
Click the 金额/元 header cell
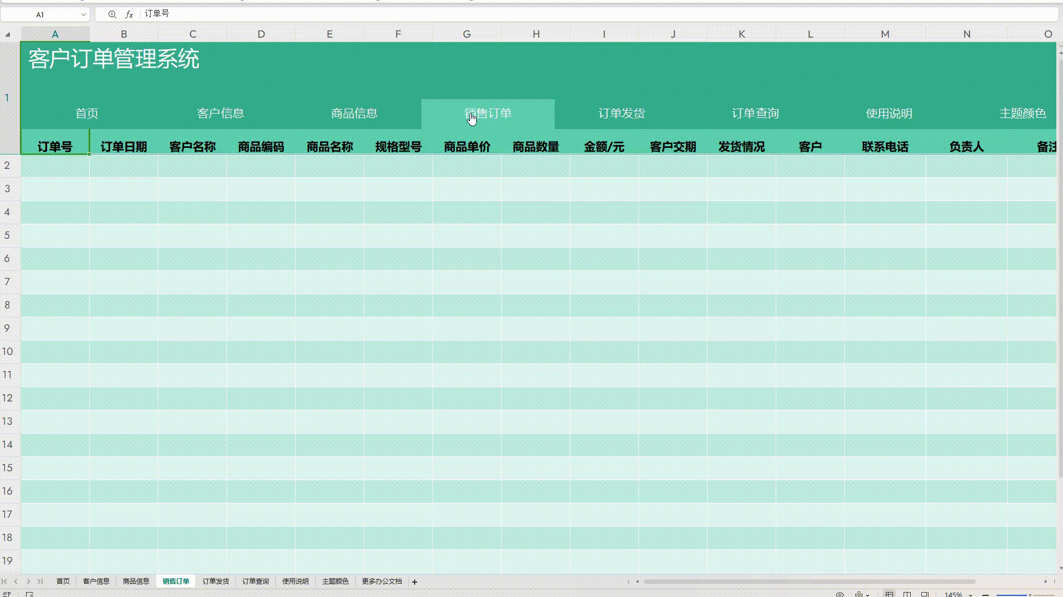click(x=605, y=147)
